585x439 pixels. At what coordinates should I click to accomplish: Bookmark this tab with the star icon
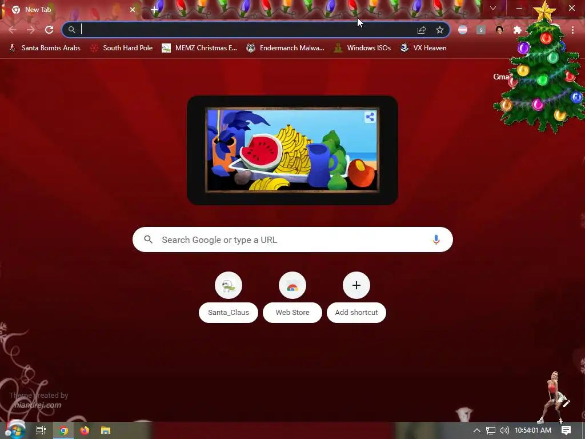[x=440, y=30]
